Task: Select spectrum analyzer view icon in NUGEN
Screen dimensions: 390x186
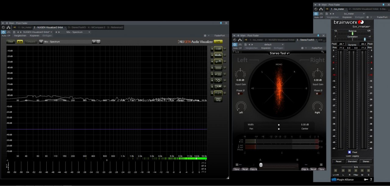Action: point(218,55)
